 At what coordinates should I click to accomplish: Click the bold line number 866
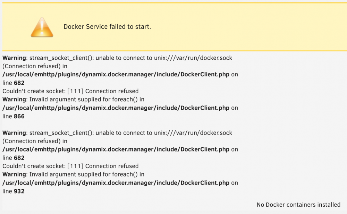click(19, 117)
